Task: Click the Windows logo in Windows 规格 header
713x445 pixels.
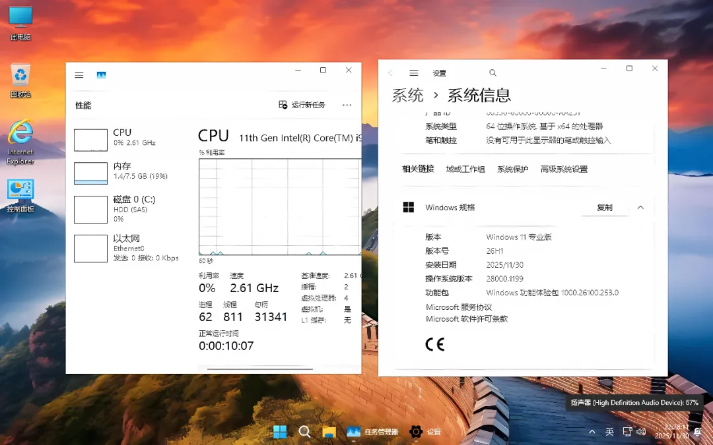Action: (x=409, y=208)
